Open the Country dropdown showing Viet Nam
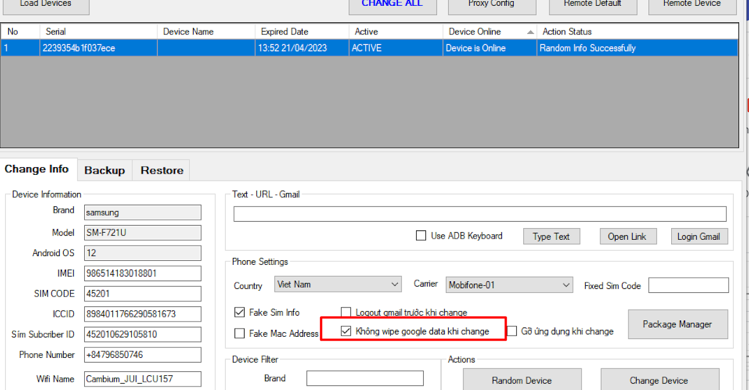The image size is (749, 390). click(x=338, y=285)
